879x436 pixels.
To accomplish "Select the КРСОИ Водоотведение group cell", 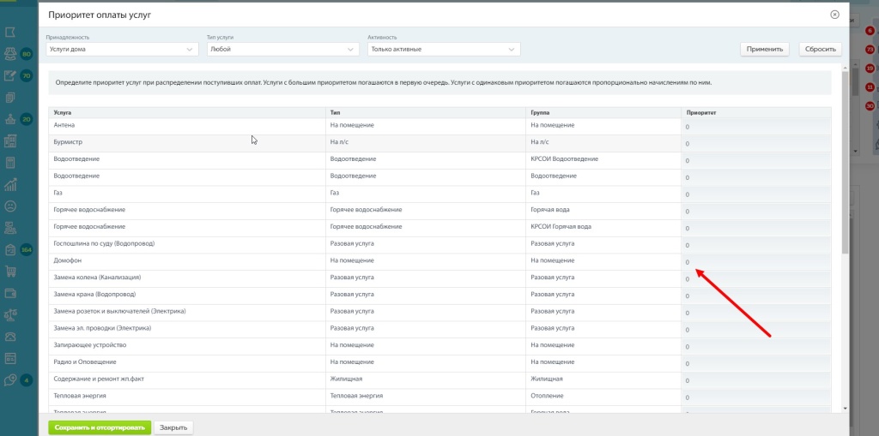I will coord(603,159).
